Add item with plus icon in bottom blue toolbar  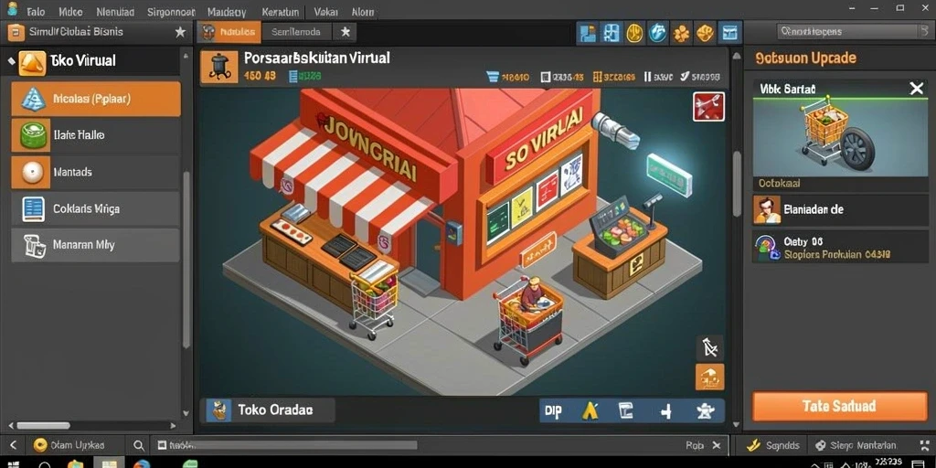tap(665, 411)
